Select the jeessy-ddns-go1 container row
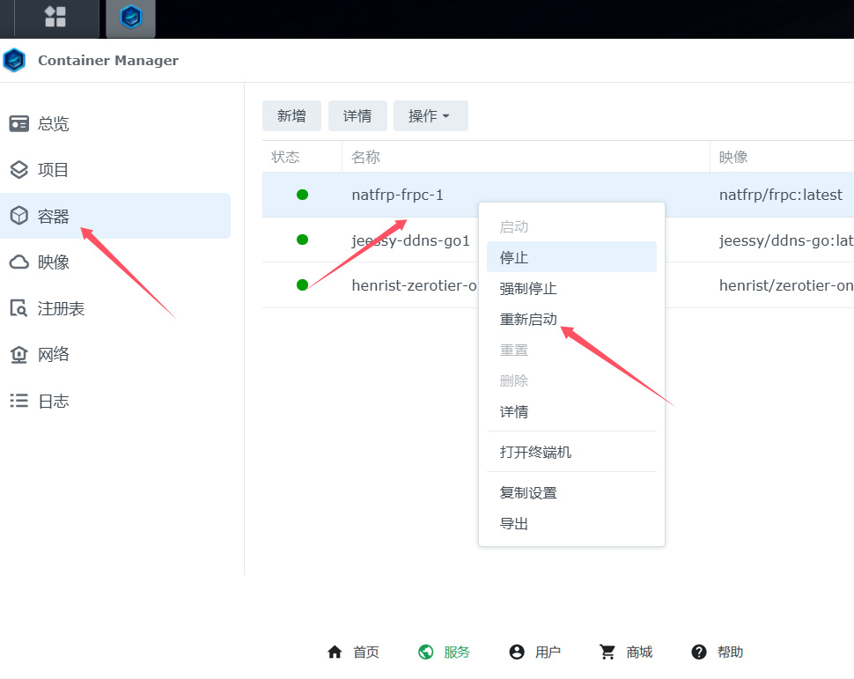This screenshot has height=679, width=854. coord(410,240)
